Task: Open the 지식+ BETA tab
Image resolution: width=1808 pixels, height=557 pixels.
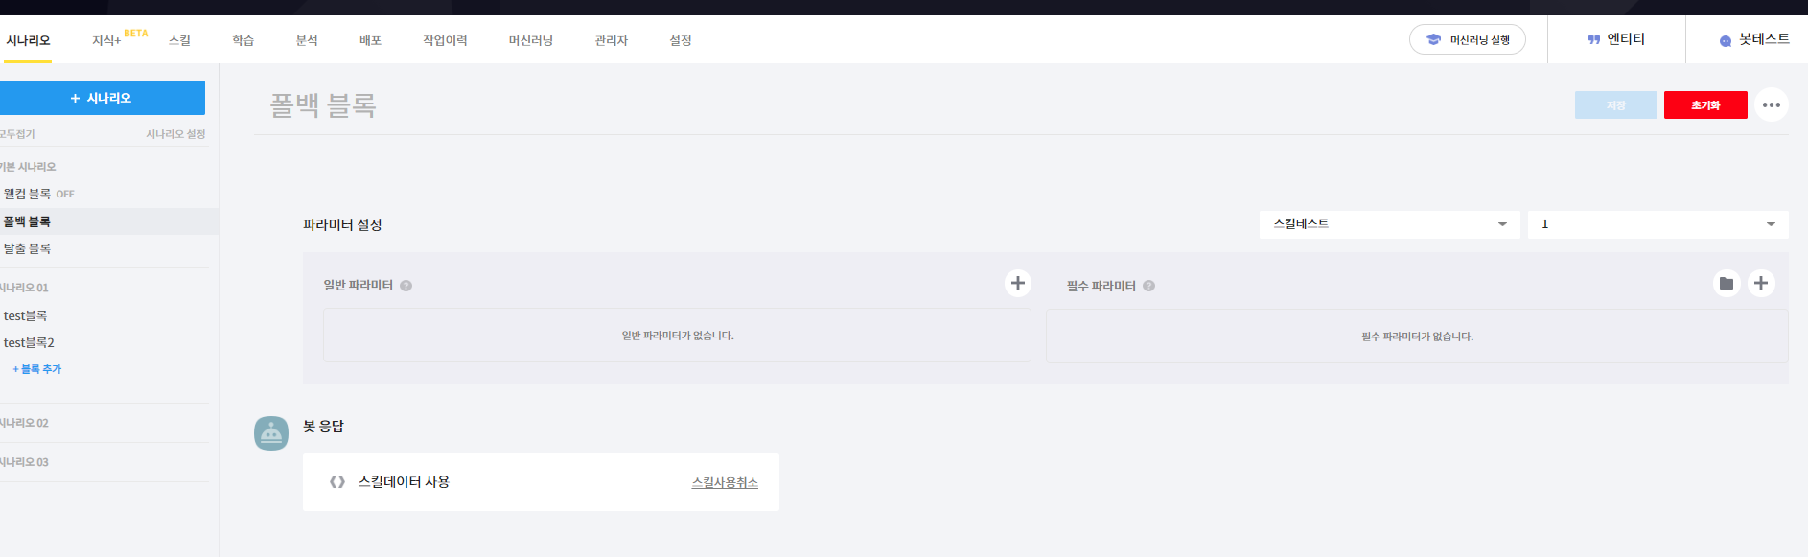Action: [x=120, y=39]
